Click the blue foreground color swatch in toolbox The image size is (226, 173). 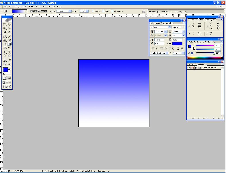pos(5,70)
